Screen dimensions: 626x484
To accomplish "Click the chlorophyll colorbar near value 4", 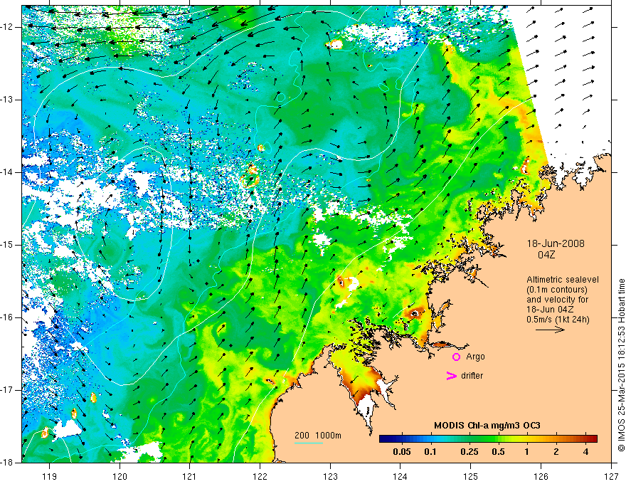I will click(585, 438).
